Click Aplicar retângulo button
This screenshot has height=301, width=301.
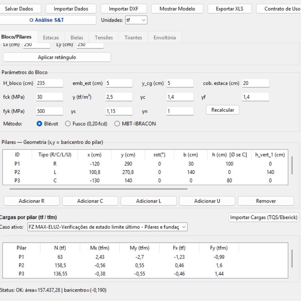coord(57,57)
